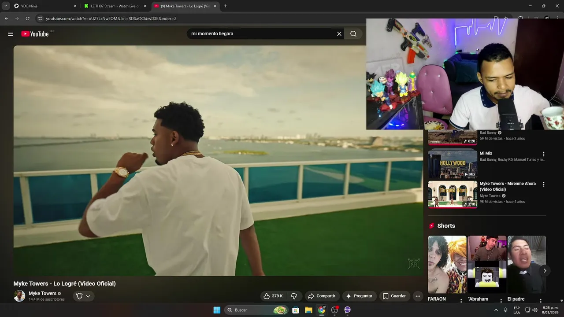The height and width of the screenshot is (317, 564).
Task: Open Myke Towers - Mirenme Ahora title
Action: 508,186
